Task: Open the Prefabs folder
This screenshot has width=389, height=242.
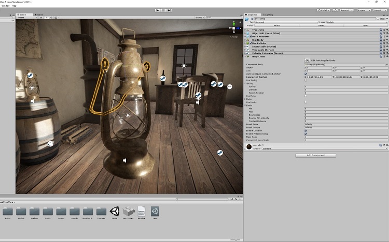Action: (x=34, y=211)
